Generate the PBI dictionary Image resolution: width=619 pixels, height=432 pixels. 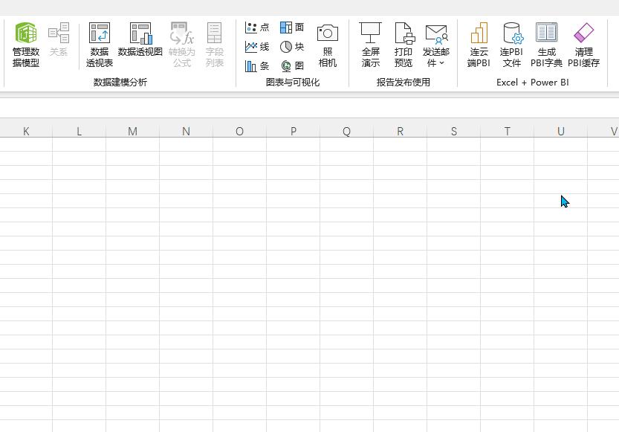(x=548, y=43)
